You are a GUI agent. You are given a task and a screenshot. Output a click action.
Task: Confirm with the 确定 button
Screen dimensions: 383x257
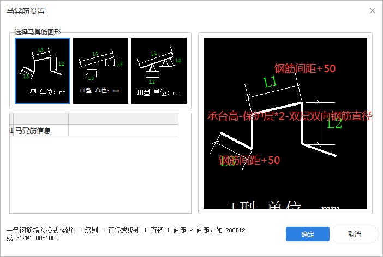coord(308,234)
